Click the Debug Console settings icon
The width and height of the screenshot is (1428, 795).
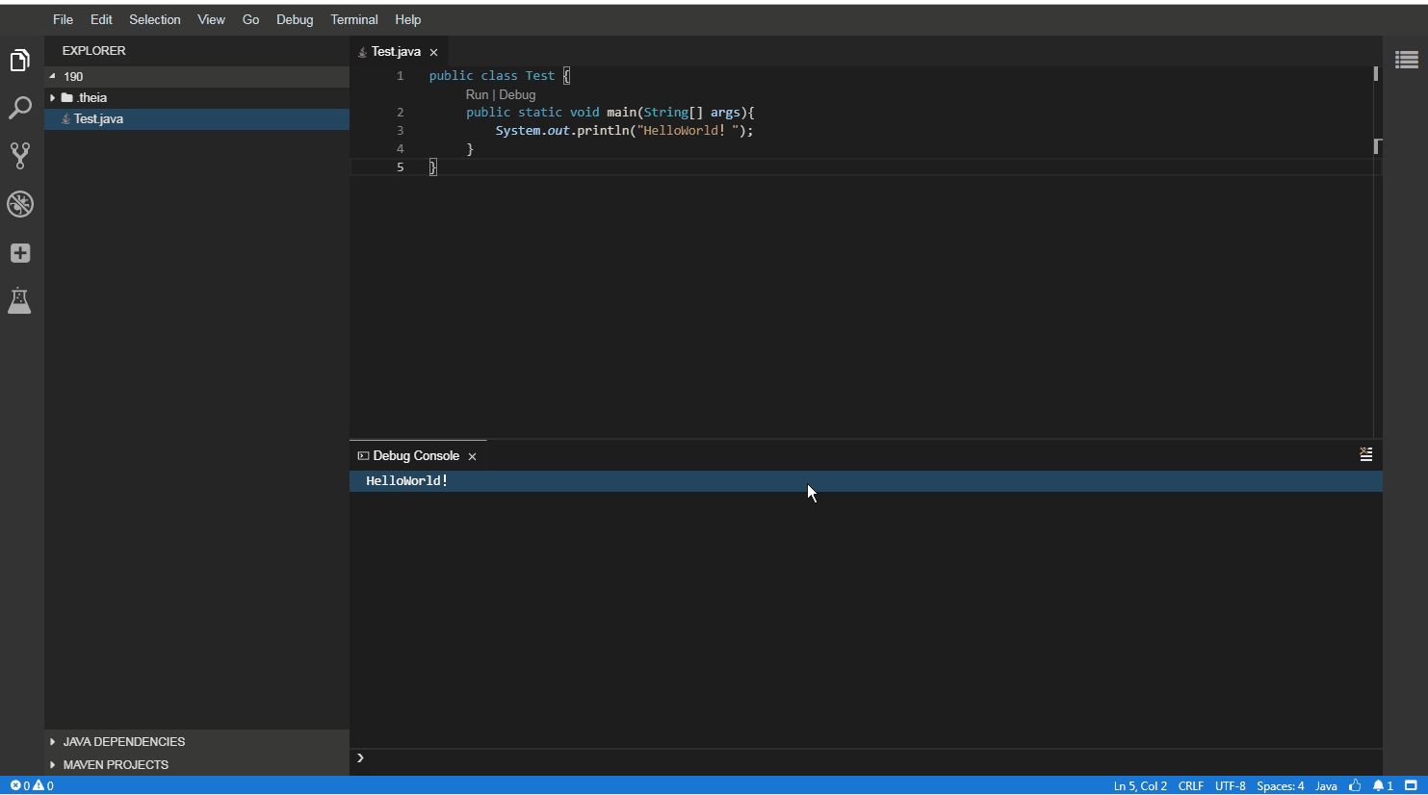tap(1365, 453)
